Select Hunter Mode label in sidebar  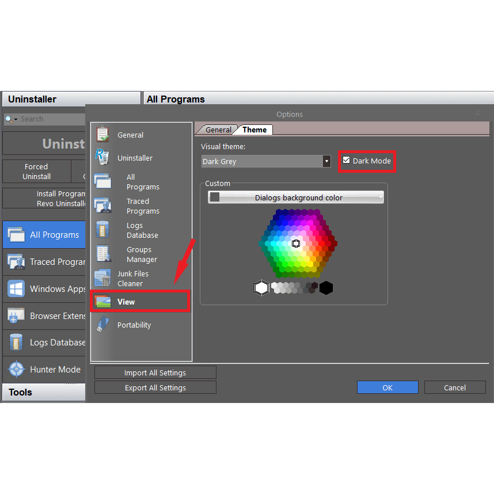[55, 369]
